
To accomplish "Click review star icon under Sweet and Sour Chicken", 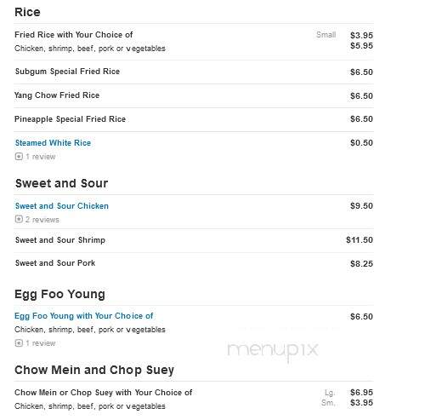I will tap(19, 219).
